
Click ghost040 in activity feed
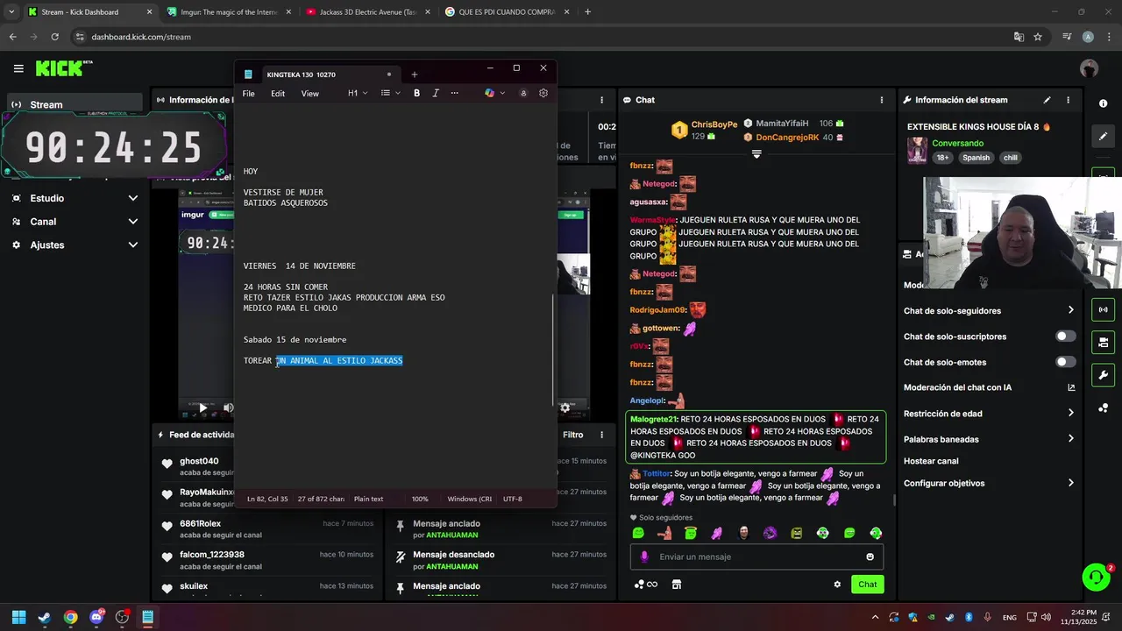199,461
